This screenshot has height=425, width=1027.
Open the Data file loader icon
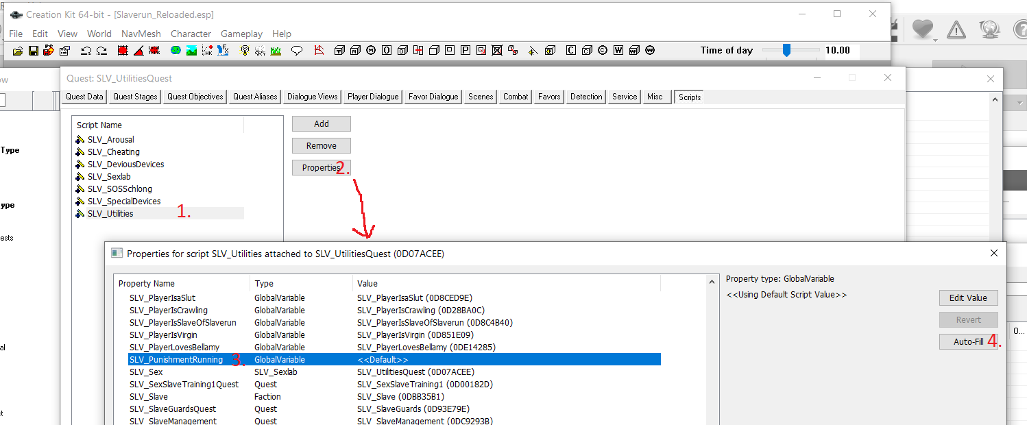tap(17, 50)
